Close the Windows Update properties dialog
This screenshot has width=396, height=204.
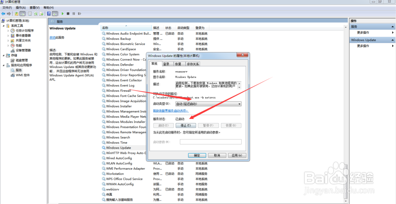(242, 55)
